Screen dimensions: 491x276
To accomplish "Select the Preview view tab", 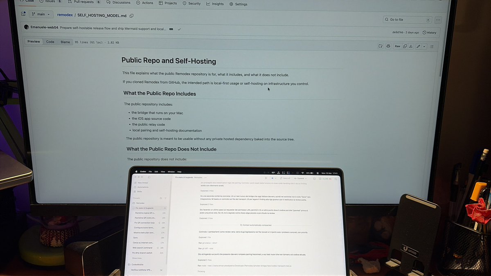I will tap(34, 41).
